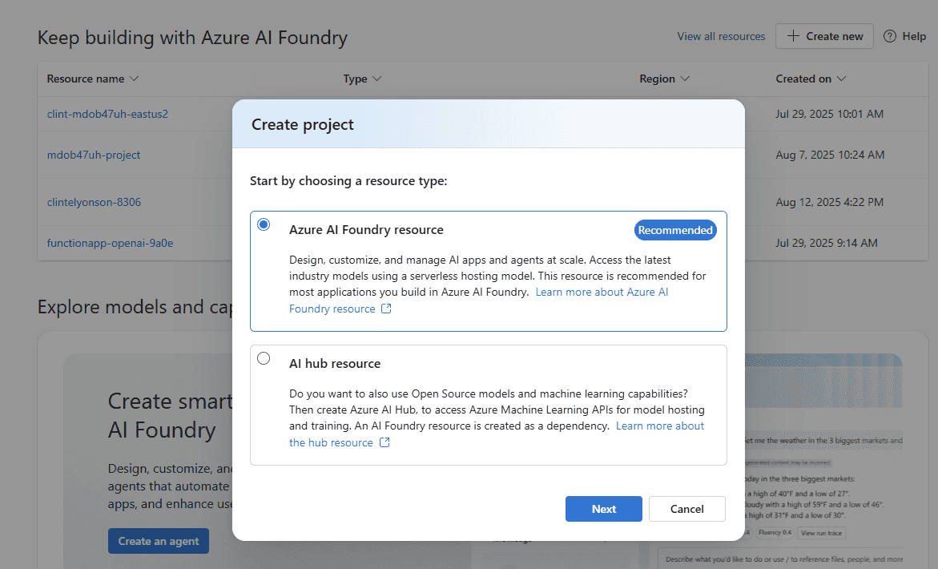Select the Azure AI Foundry resource radio button
The height and width of the screenshot is (569, 938).
coord(264,225)
